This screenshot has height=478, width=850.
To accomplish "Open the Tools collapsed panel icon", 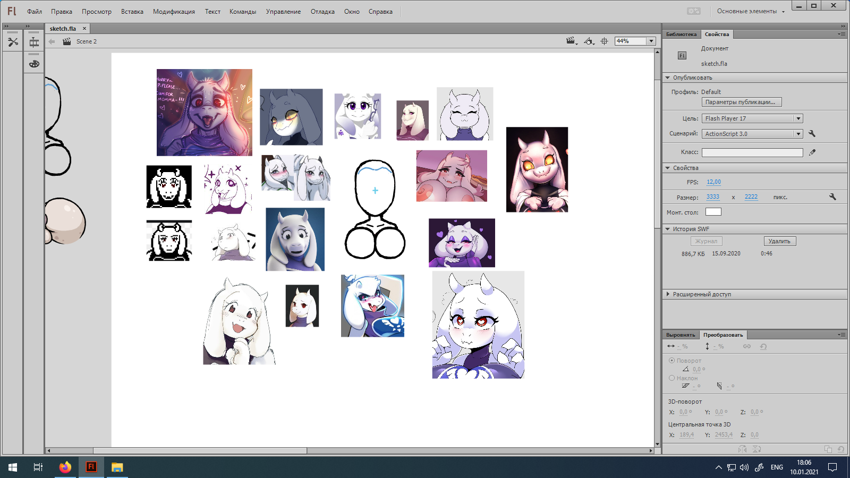I will pyautogui.click(x=13, y=42).
